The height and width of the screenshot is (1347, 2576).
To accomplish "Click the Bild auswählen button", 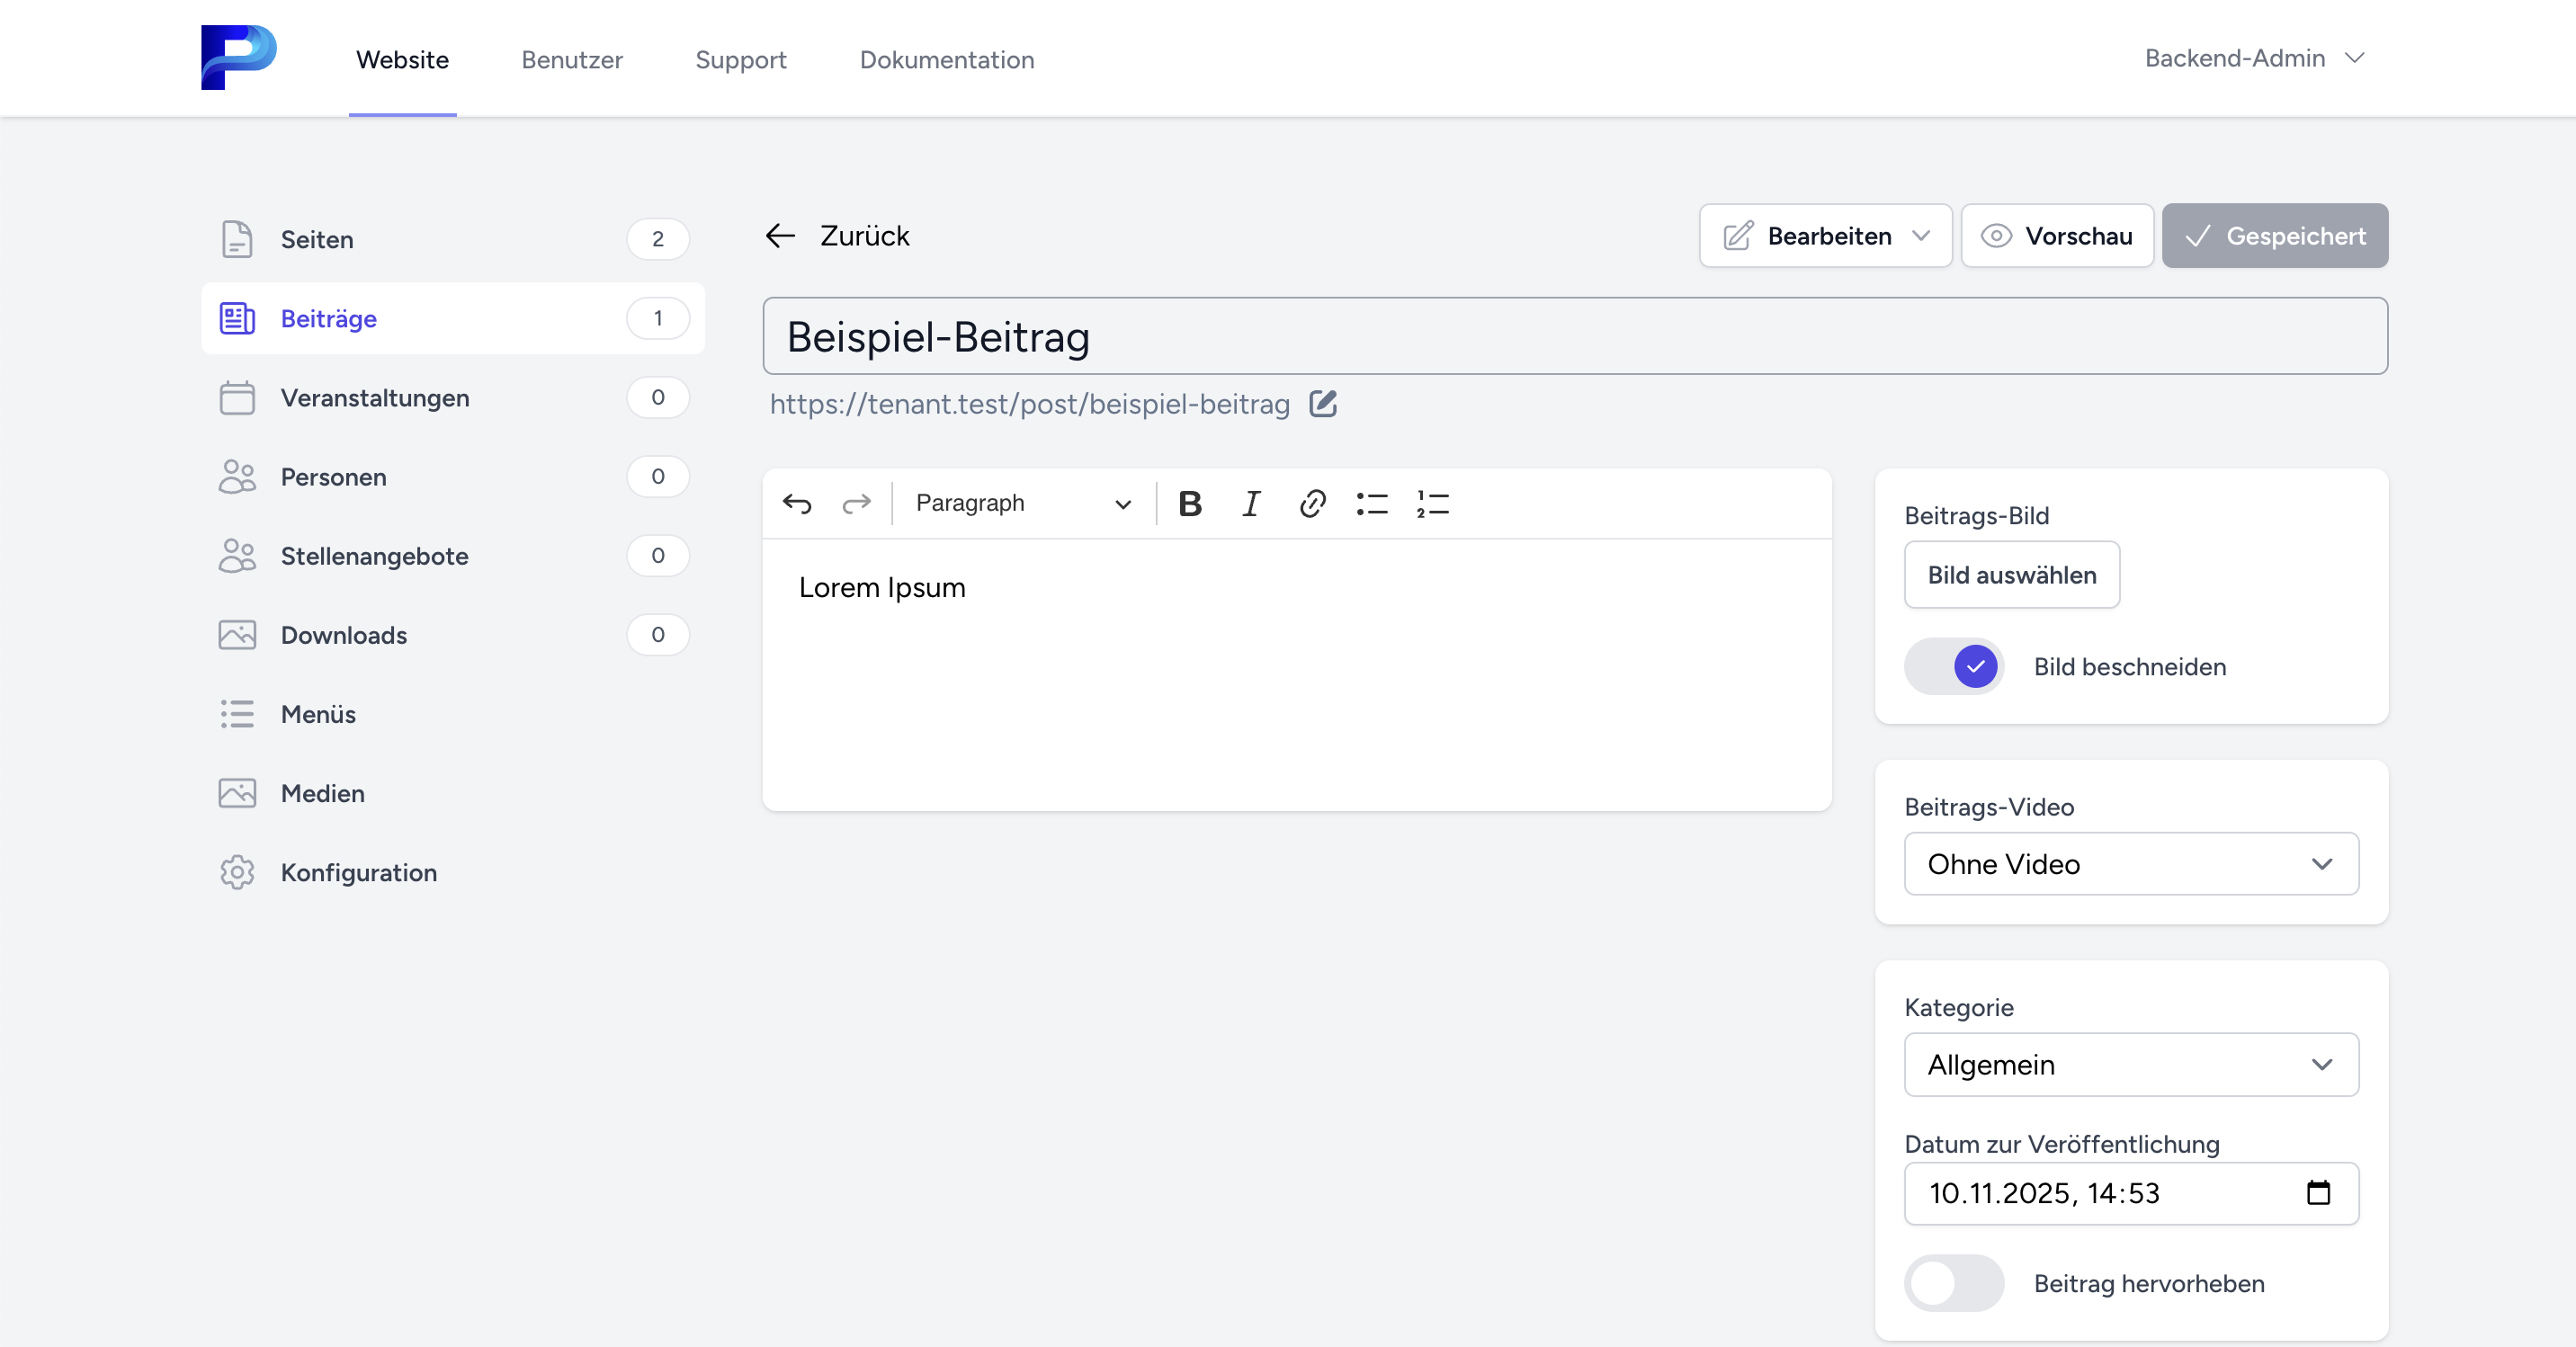I will (x=2011, y=575).
